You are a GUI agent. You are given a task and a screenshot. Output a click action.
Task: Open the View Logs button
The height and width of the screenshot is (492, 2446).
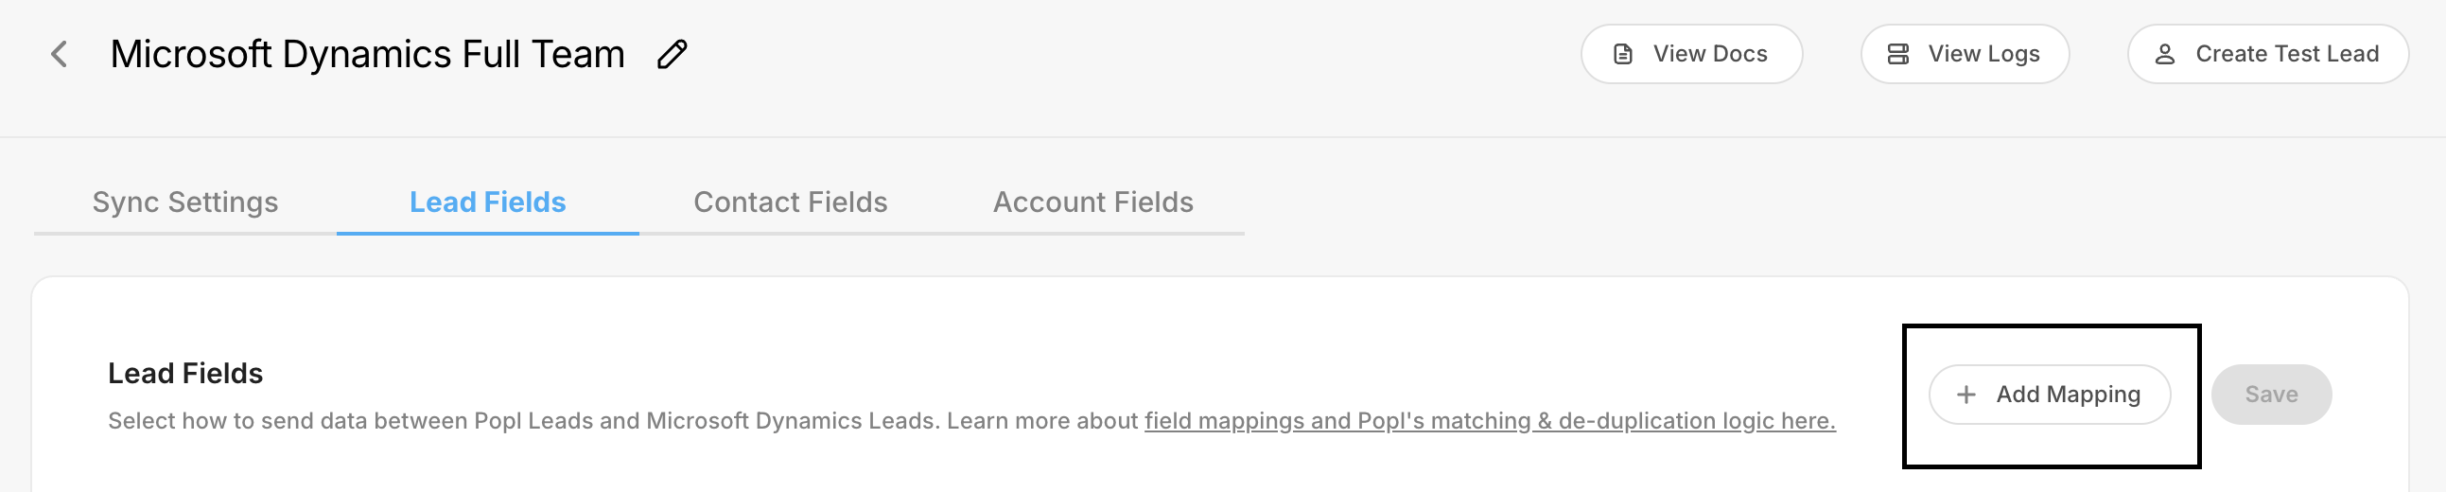point(1964,54)
